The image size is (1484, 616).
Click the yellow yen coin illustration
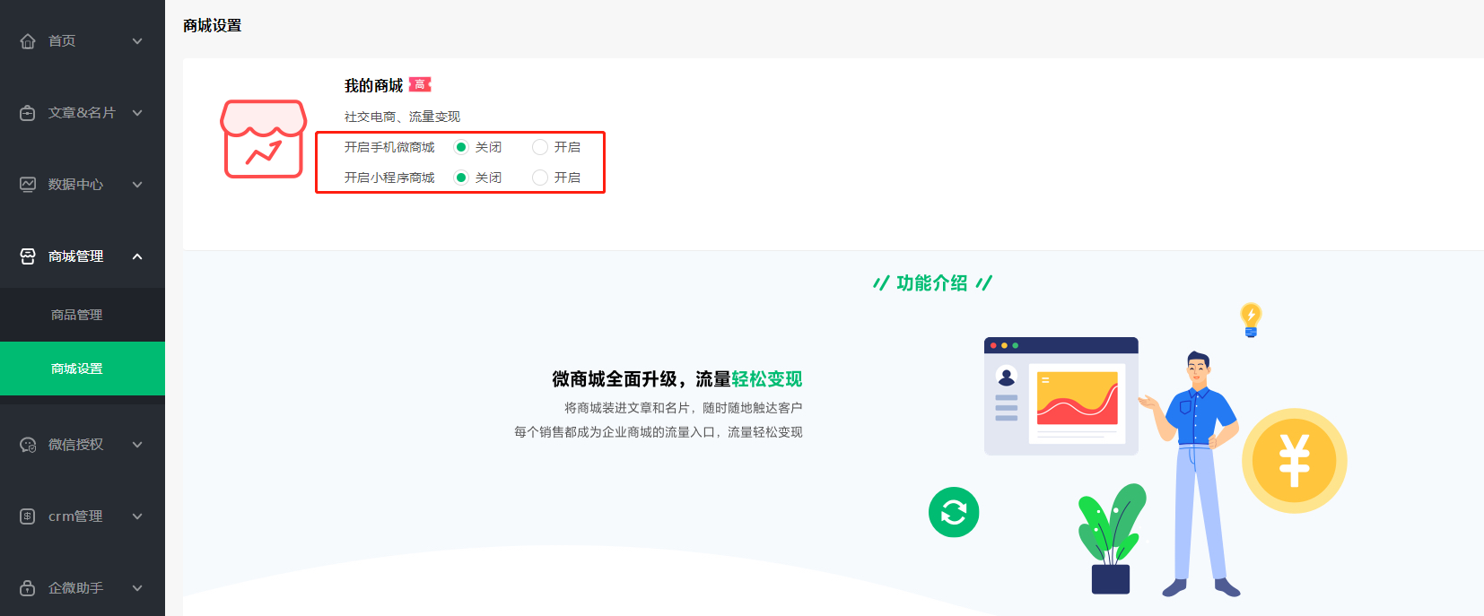click(1294, 461)
